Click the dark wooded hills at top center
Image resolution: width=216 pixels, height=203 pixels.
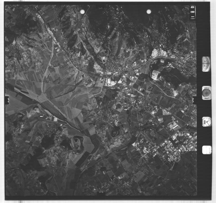click(111, 32)
